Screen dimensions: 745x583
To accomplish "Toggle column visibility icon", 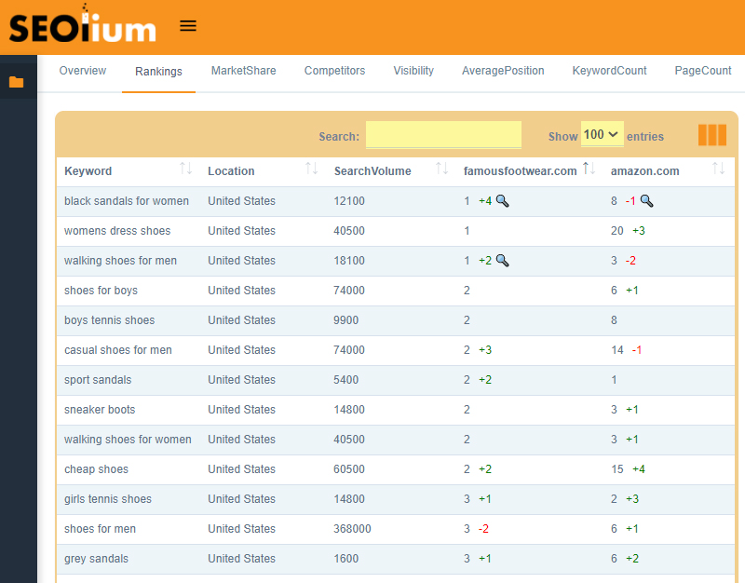I will pos(711,135).
